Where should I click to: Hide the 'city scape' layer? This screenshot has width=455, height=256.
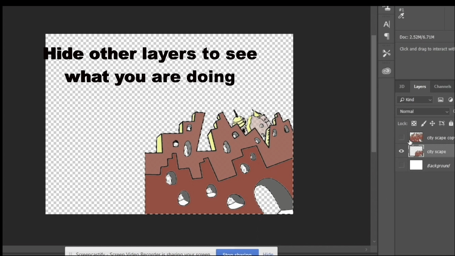coord(401,151)
